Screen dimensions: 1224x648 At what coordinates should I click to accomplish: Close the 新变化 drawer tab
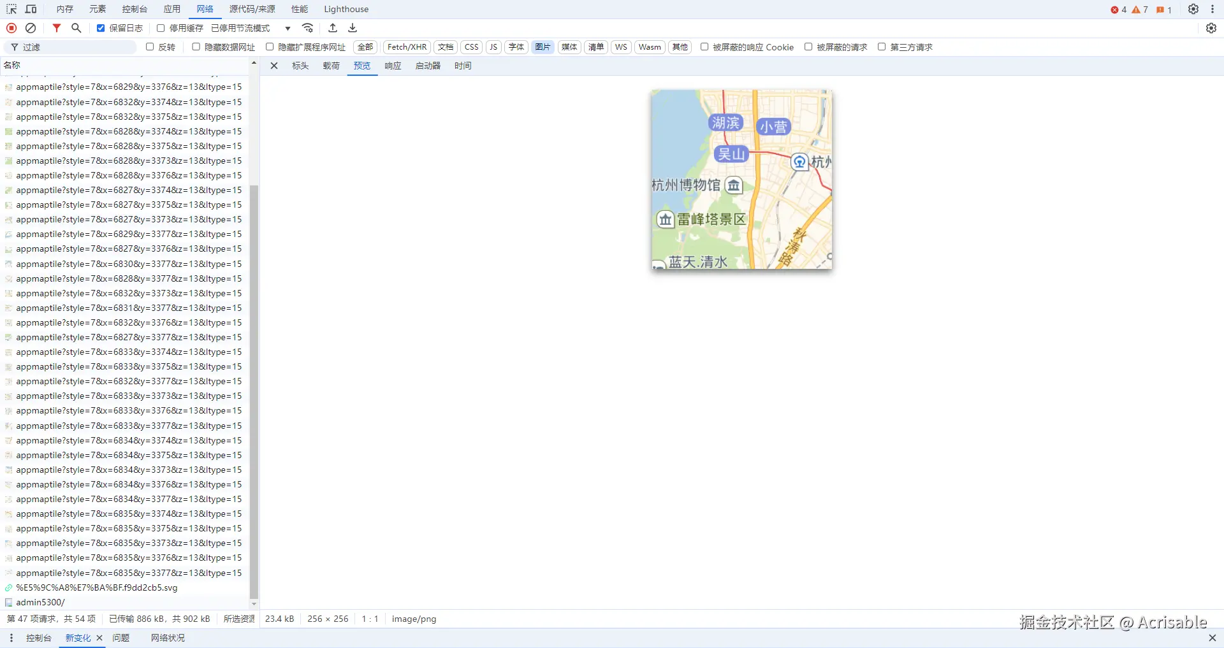99,638
